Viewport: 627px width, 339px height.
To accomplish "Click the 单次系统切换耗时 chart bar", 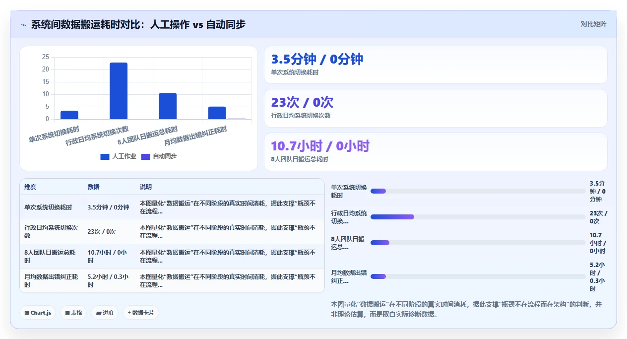I will pos(69,115).
